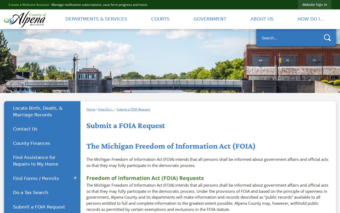Viewport: 340px width, 213px height.
Task: Click The Michigan Freedom of Information Act heading
Action: (x=171, y=146)
